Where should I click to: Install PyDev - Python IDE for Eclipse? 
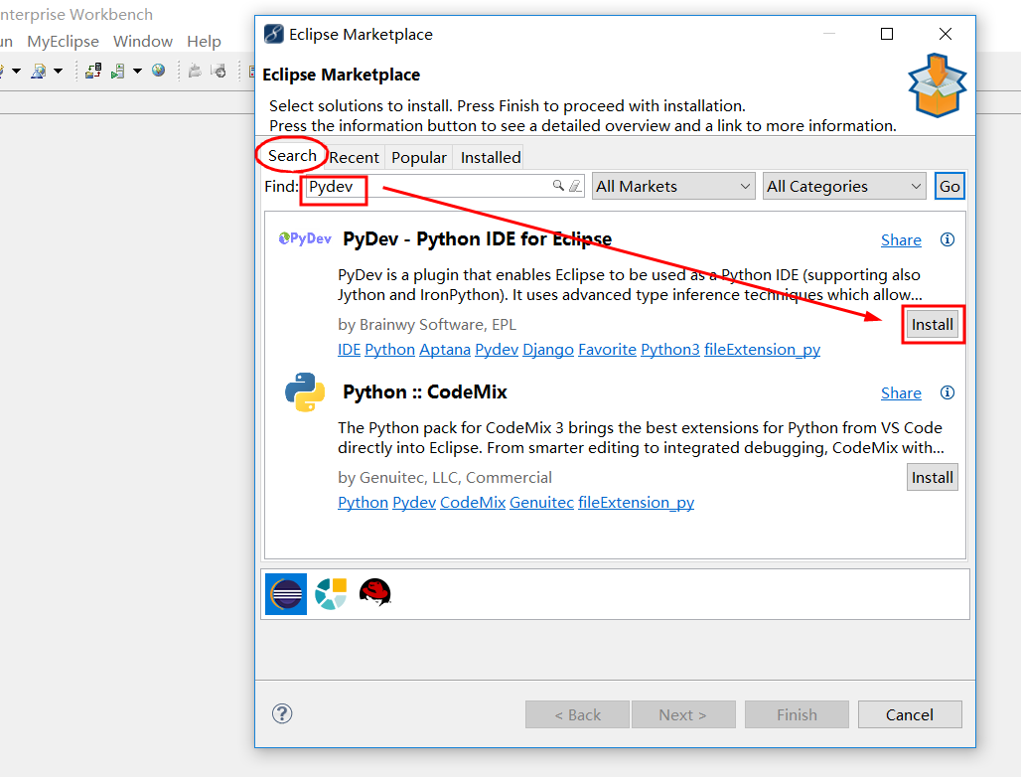932,324
